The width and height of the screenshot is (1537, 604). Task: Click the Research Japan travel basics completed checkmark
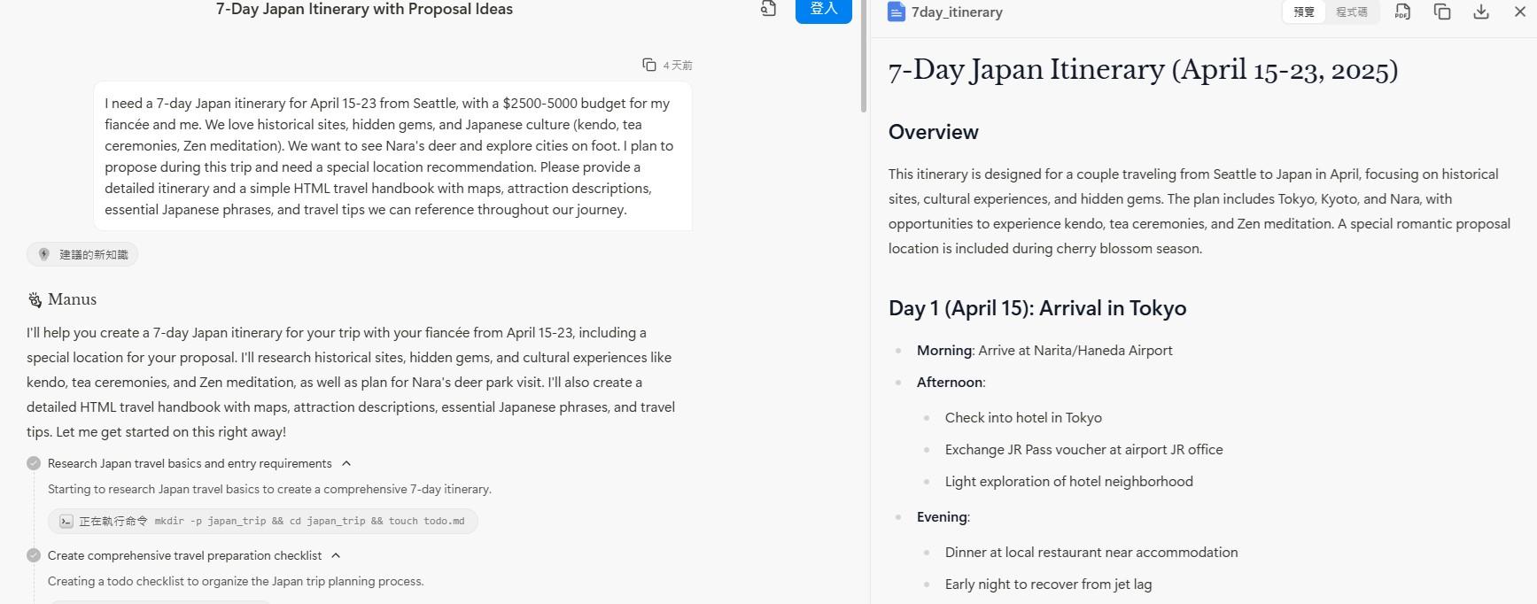pos(34,463)
